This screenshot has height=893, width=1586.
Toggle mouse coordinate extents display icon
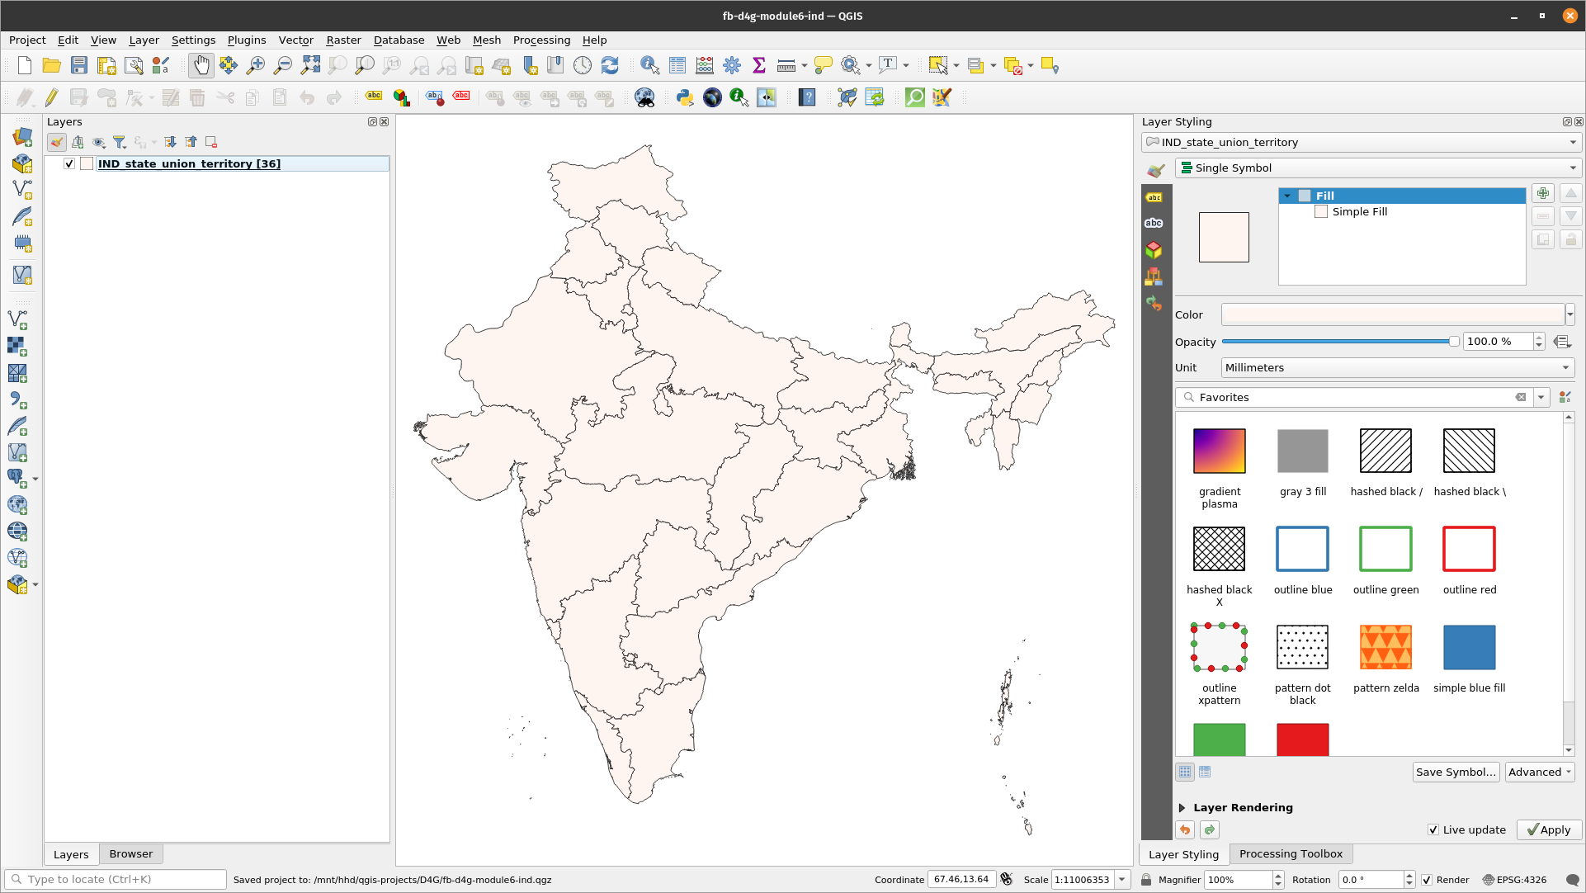point(1006,880)
